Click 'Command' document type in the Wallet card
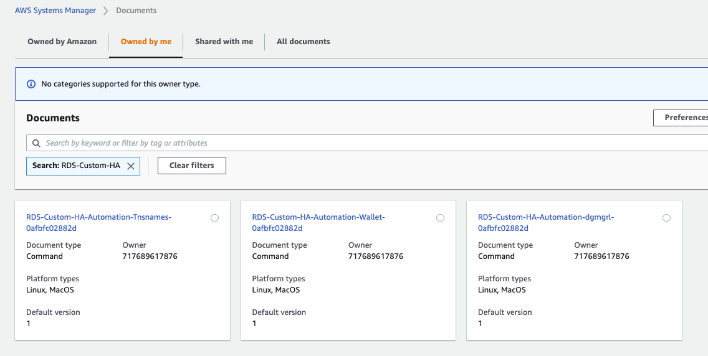Screen dimensions: 708x356 click(x=270, y=256)
